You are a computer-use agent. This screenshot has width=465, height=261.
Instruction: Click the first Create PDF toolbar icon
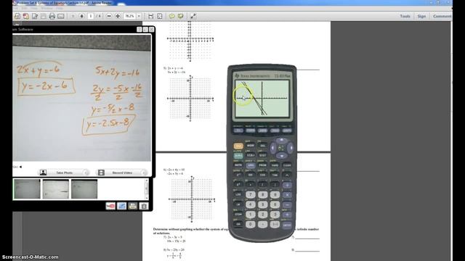17,16
